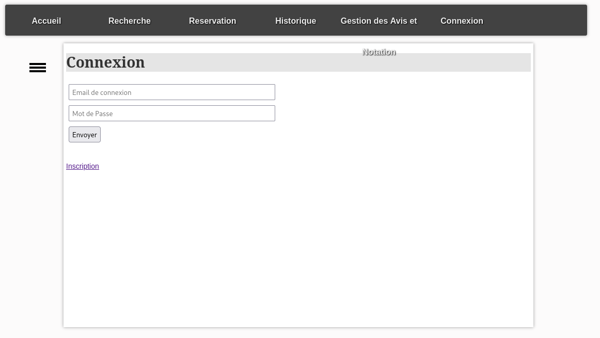The image size is (600, 338).
Task: Click the overflowing Notation text
Action: [x=379, y=52]
